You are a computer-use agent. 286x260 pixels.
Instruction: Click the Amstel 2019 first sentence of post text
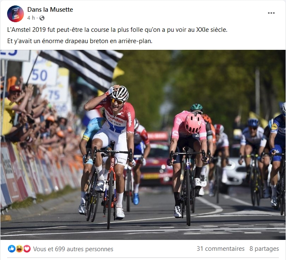click(117, 29)
